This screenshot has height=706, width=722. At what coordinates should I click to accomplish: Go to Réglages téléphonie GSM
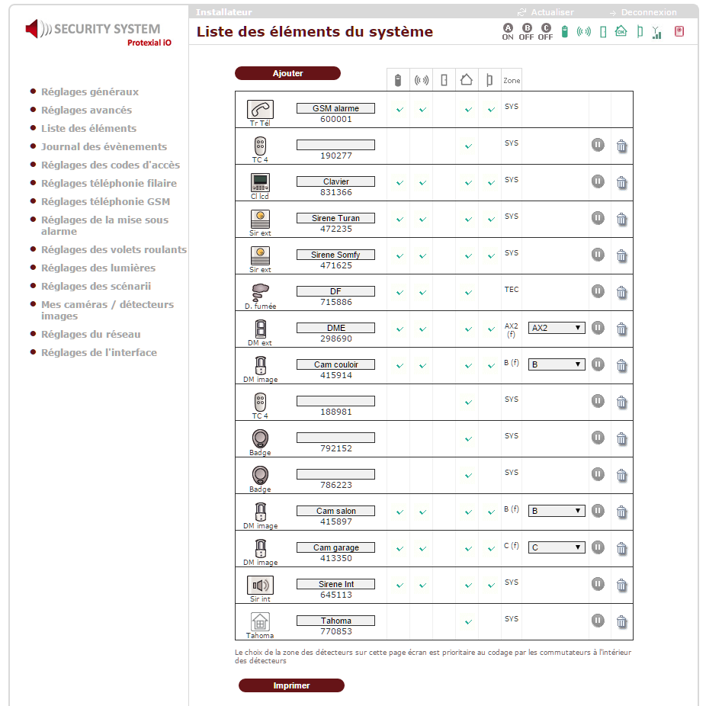pos(105,201)
